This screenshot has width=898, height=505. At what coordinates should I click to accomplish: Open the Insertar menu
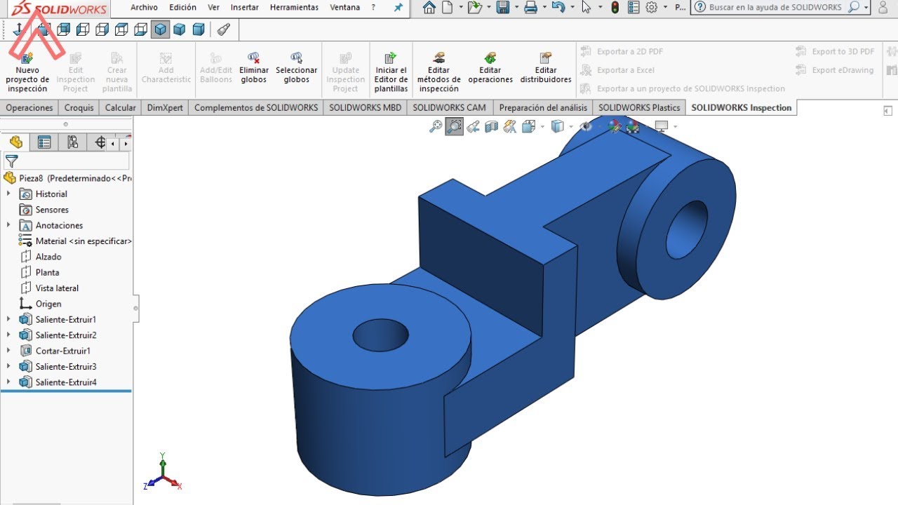[245, 8]
